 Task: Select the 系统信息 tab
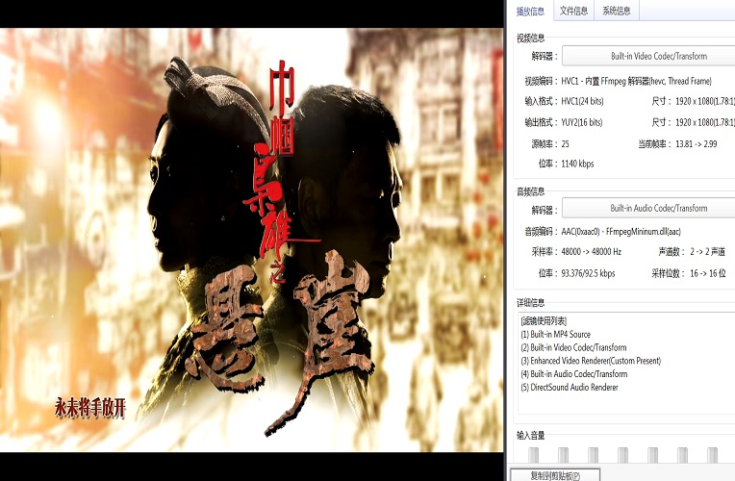pos(617,11)
